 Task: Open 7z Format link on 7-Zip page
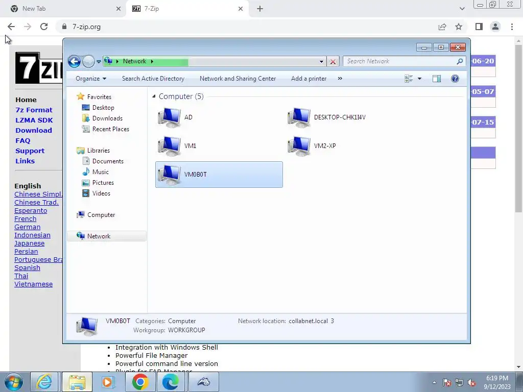[x=34, y=110]
